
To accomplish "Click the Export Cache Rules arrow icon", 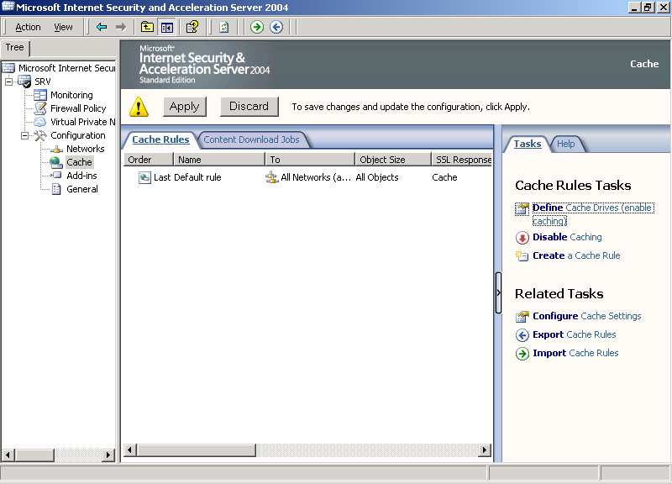I will coord(522,334).
